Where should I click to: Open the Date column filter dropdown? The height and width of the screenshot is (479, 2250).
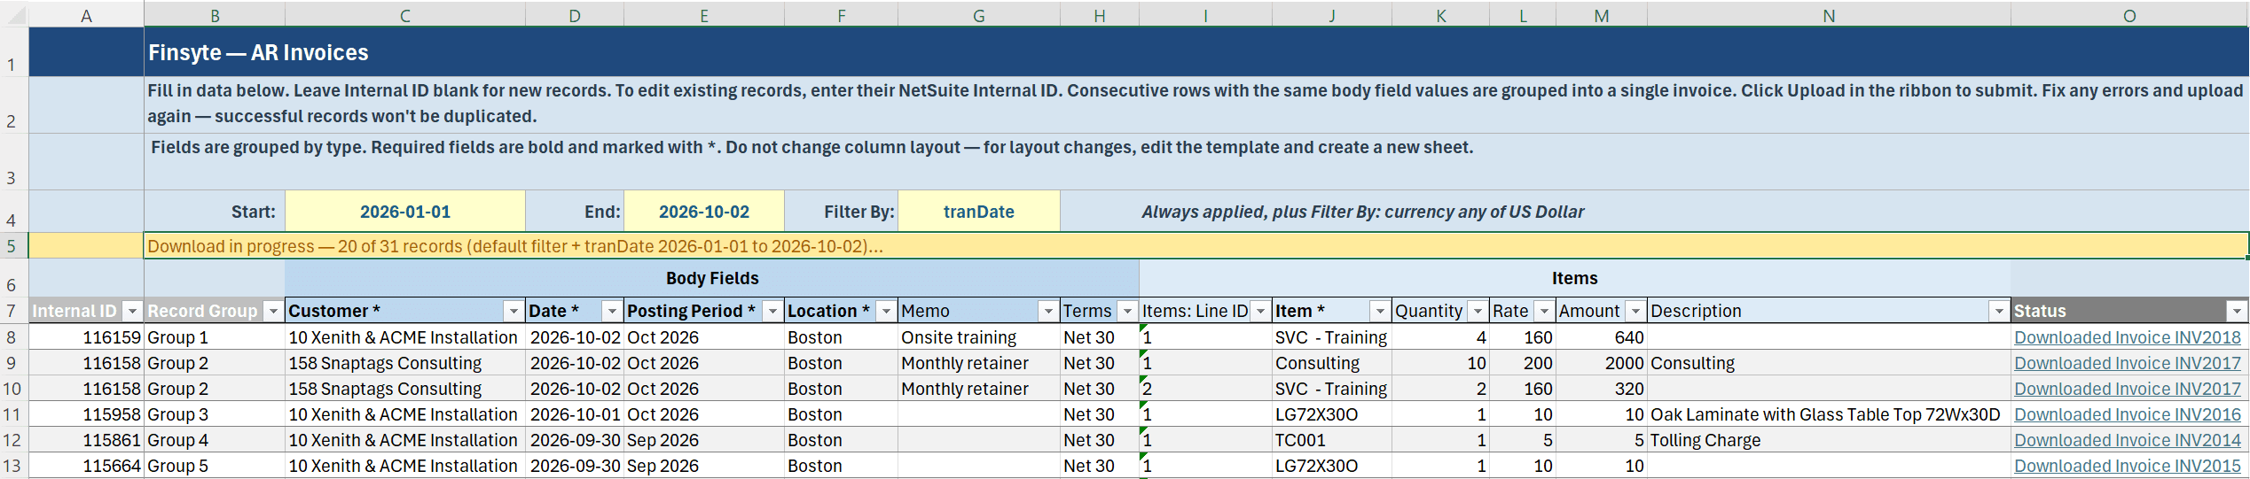click(612, 311)
